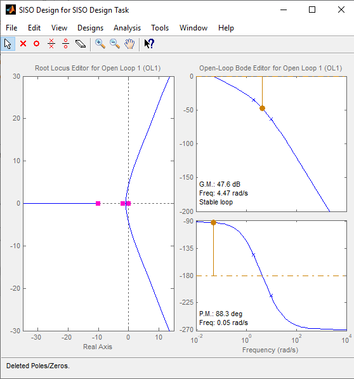Minimize the SISO Design window
The width and height of the screenshot is (354, 379).
pos(284,10)
